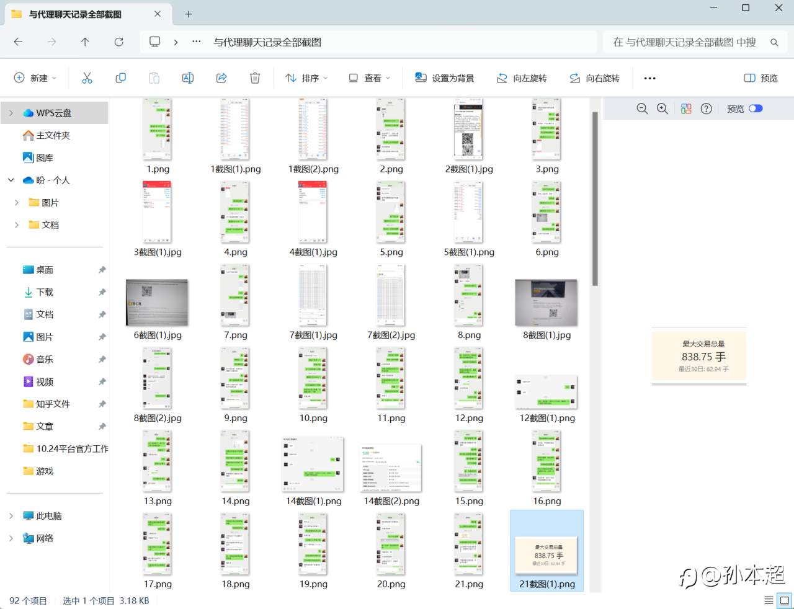Click the search magnifier icon
Image resolution: width=794 pixels, height=609 pixels.
click(774, 42)
